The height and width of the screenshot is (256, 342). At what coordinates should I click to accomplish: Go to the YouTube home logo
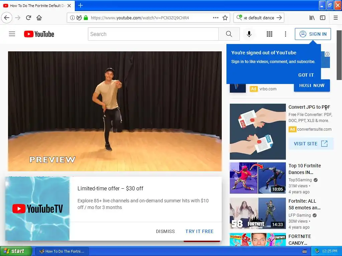pyautogui.click(x=39, y=34)
